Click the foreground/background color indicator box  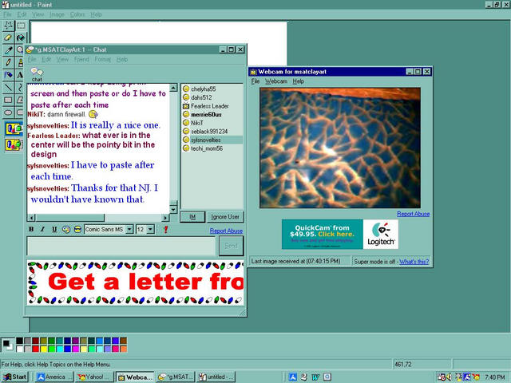pyautogui.click(x=7, y=345)
